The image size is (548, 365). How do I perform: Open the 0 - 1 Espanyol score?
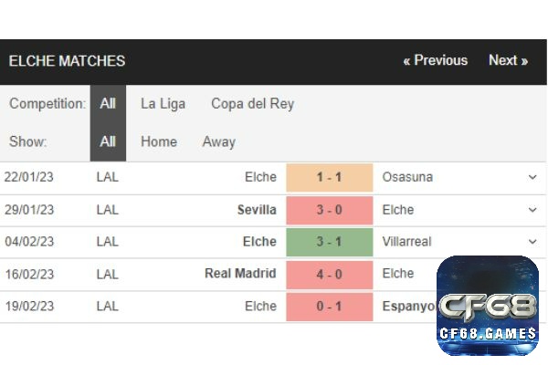[x=329, y=307]
